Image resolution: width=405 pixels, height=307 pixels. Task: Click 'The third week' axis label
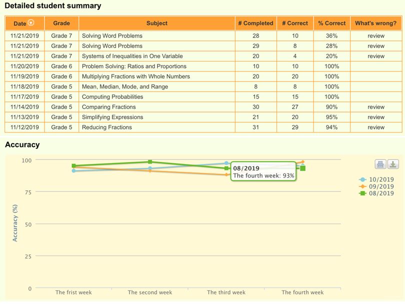click(226, 292)
